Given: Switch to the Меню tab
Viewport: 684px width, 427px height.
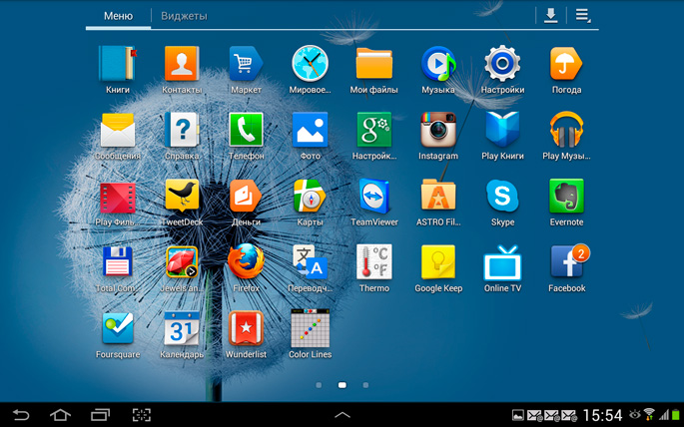Looking at the screenshot, I should click(118, 16).
